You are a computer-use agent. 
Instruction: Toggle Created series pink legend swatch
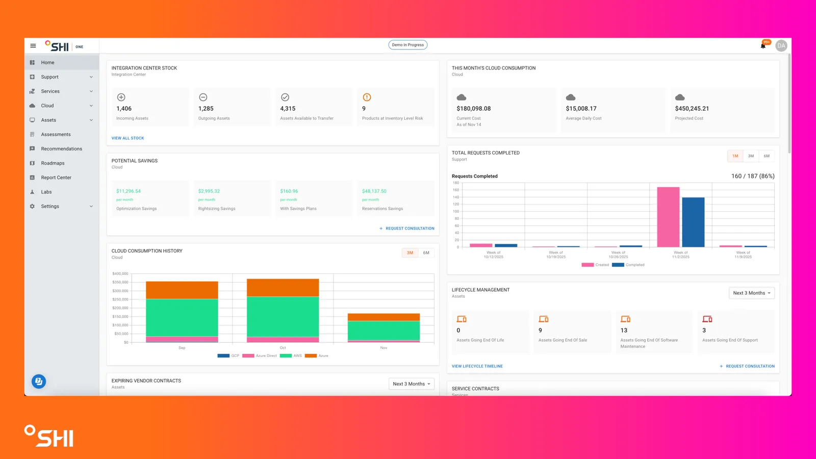pos(588,265)
